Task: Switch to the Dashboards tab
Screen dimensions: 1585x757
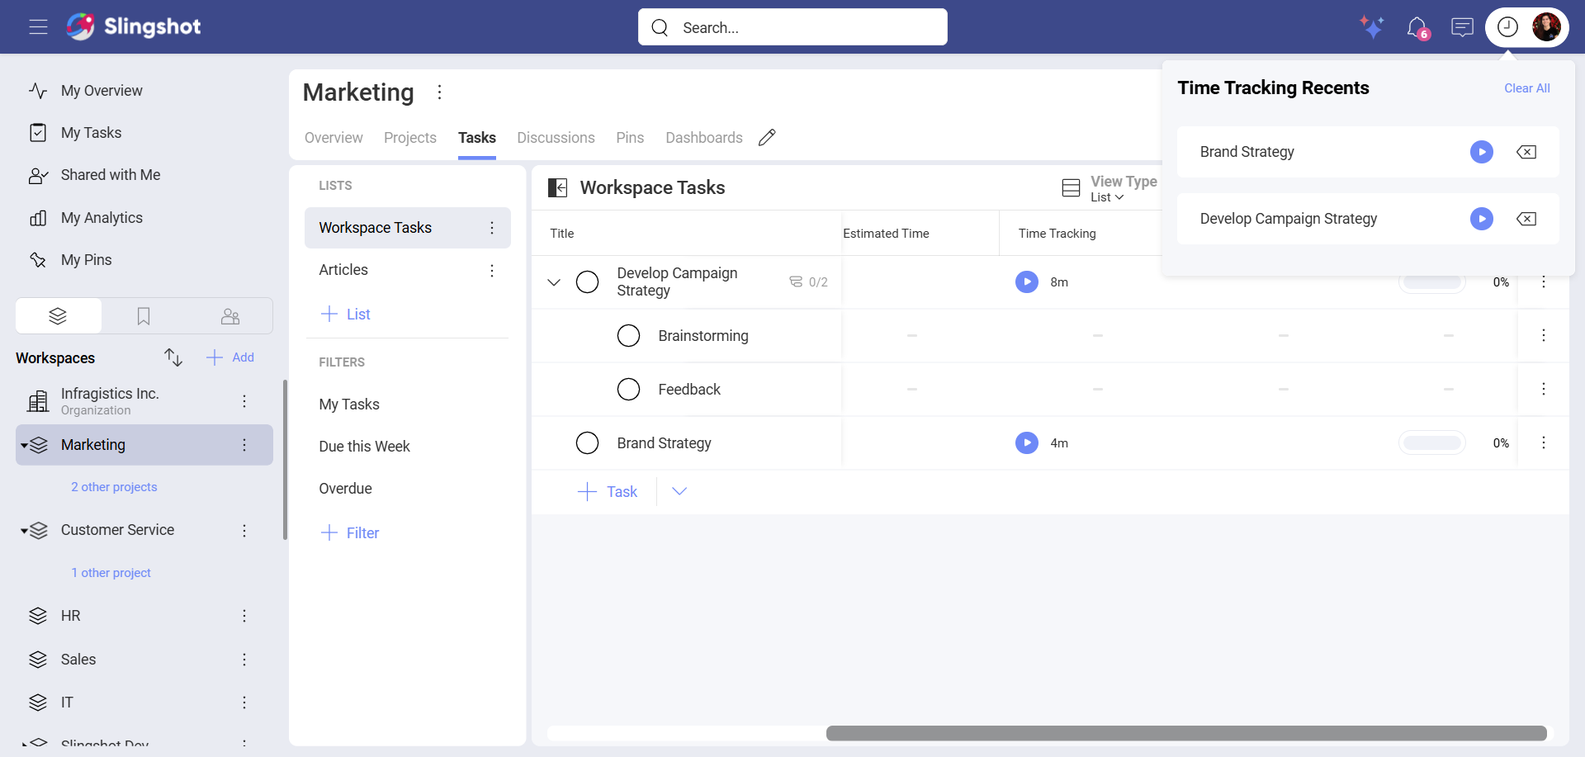Action: 704,138
